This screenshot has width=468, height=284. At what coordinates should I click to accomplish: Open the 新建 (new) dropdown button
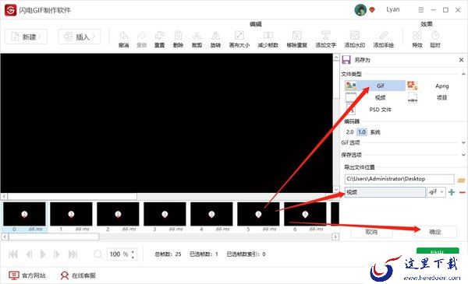[x=26, y=37]
